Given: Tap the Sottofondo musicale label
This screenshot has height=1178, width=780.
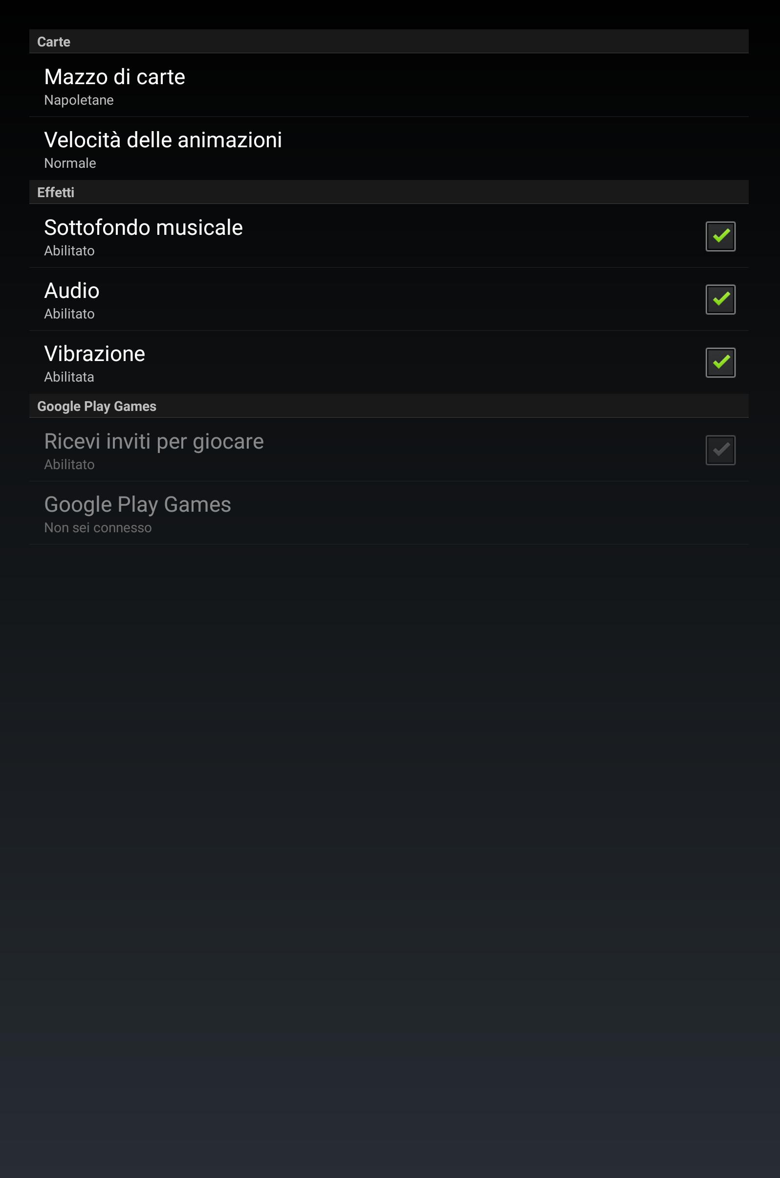Looking at the screenshot, I should point(143,227).
